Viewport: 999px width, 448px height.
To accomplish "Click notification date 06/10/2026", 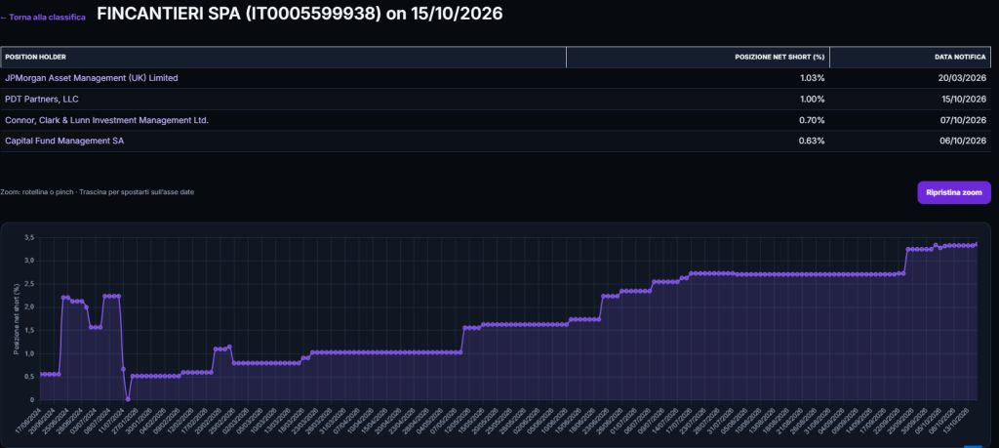I will pos(965,141).
